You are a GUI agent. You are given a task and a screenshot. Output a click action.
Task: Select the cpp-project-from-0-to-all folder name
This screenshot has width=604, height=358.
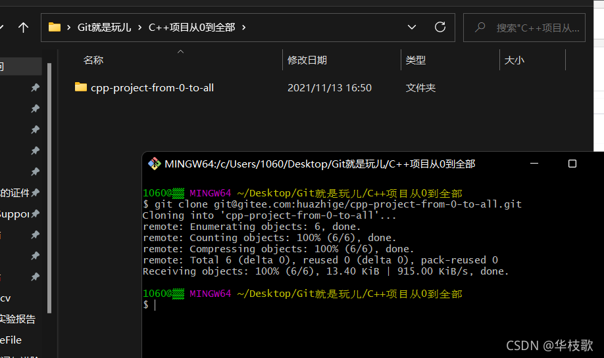coord(152,87)
